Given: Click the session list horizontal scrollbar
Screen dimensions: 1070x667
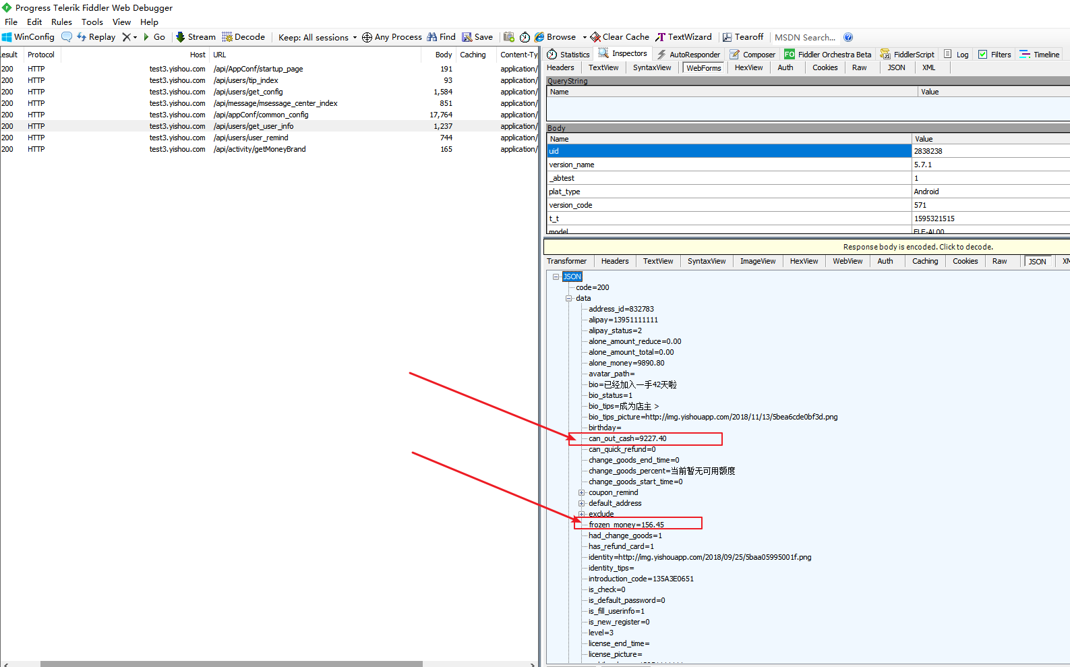Looking at the screenshot, I should pos(231,664).
